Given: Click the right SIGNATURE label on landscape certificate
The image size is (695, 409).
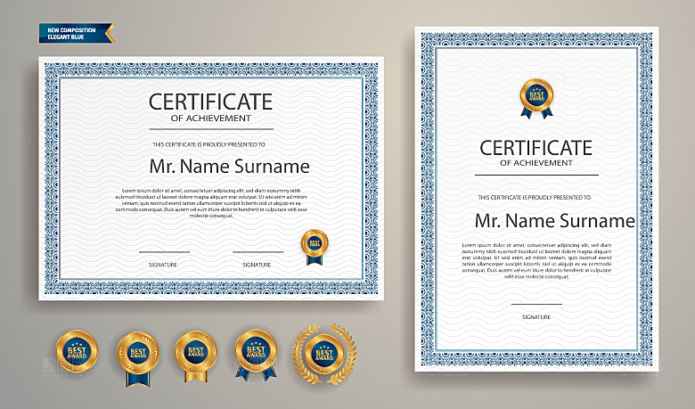Looking at the screenshot, I should point(257,265).
